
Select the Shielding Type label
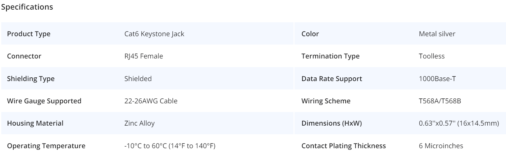click(31, 79)
